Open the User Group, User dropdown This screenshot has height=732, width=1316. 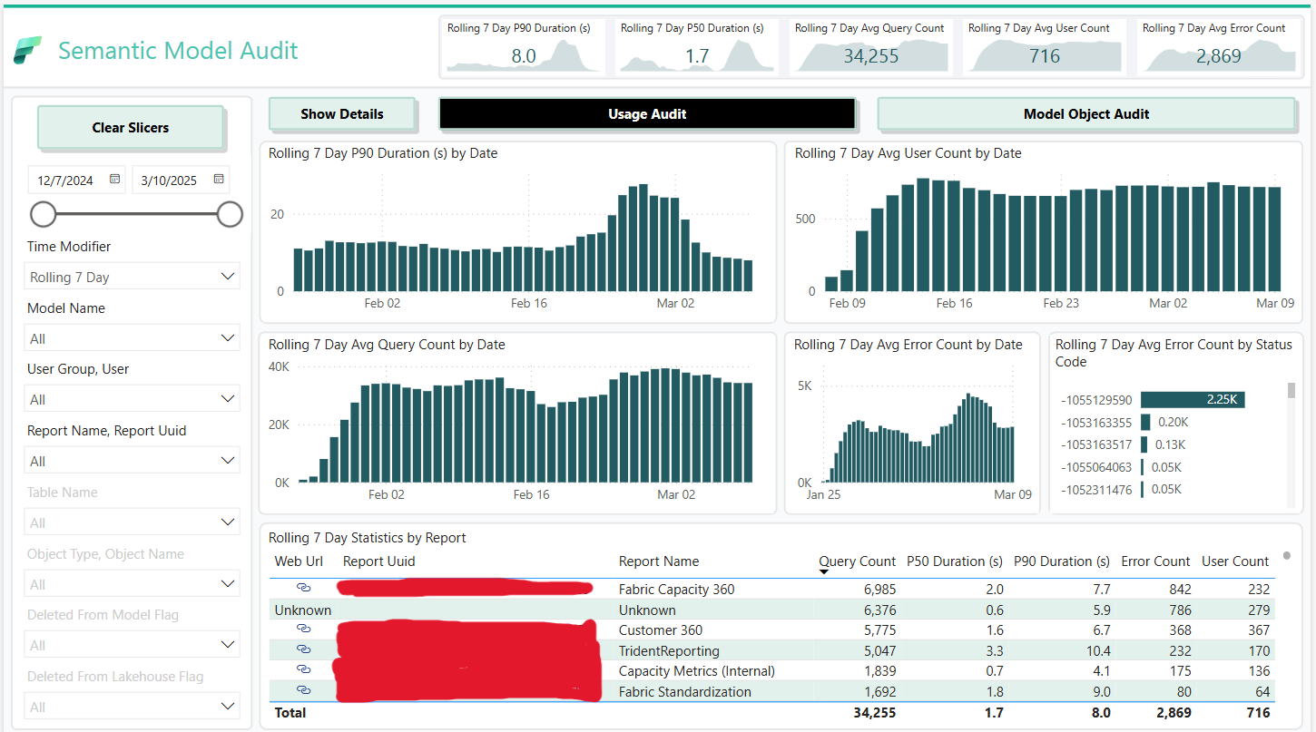pos(132,398)
